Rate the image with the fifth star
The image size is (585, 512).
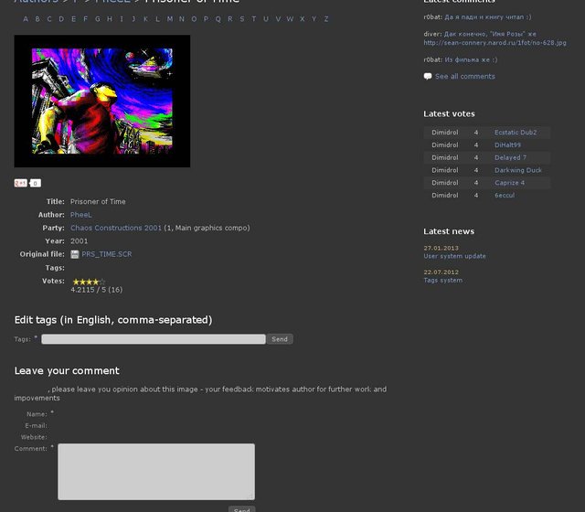pos(102,282)
